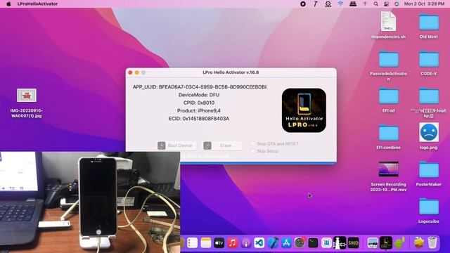Click the SMD app icon in the Dock
Image resolution: width=450 pixels, height=253 pixels.
coord(353,243)
